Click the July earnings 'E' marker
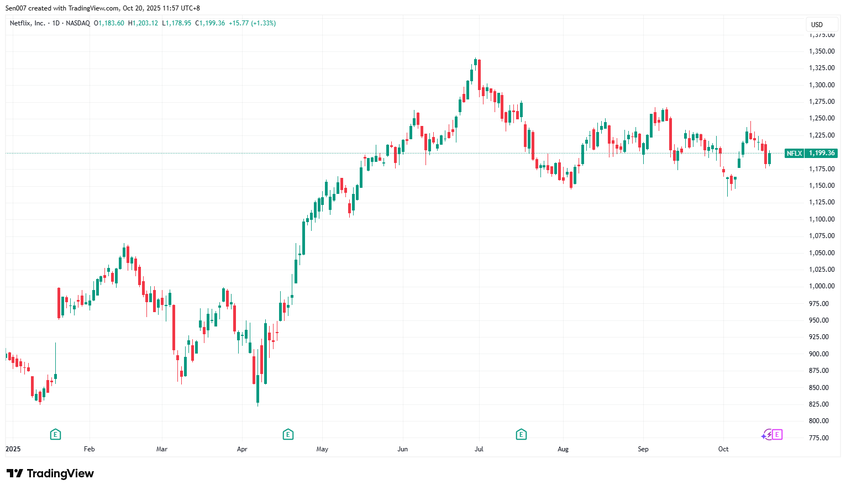 [521, 435]
